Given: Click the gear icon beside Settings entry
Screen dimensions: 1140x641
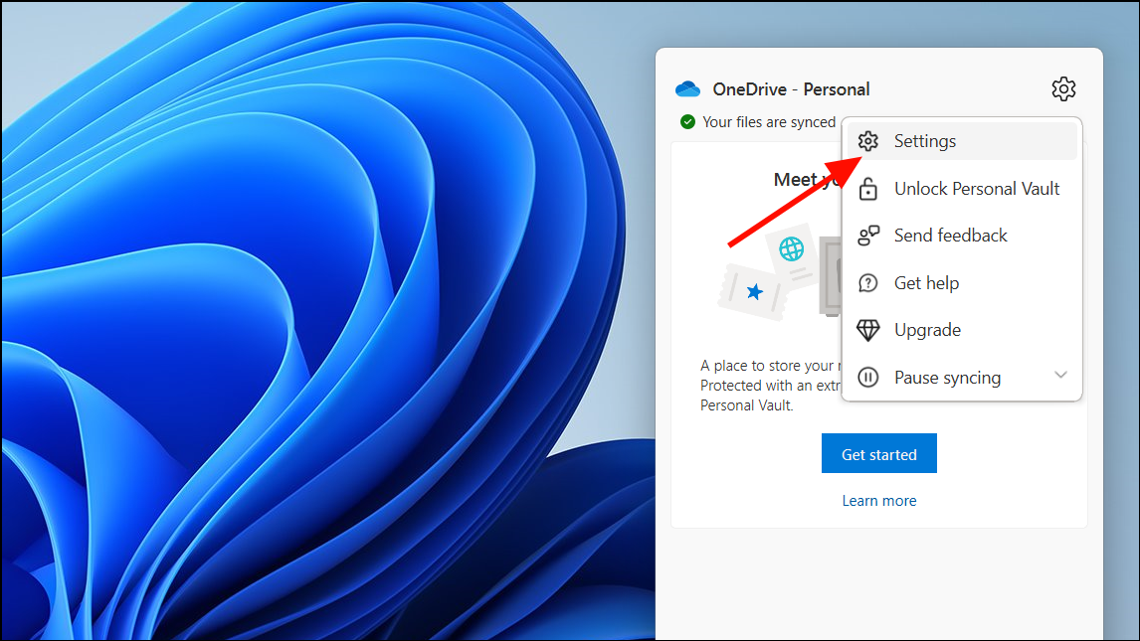Looking at the screenshot, I should (868, 140).
